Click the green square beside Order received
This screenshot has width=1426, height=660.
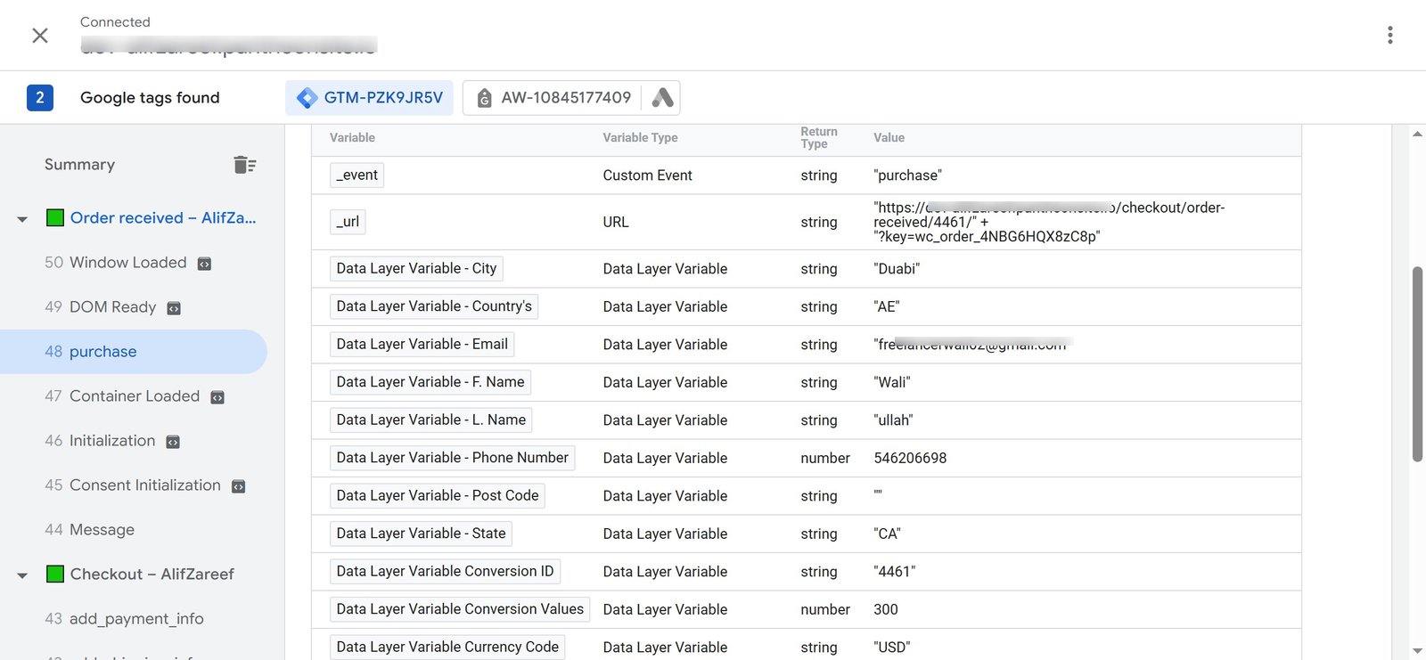click(55, 218)
